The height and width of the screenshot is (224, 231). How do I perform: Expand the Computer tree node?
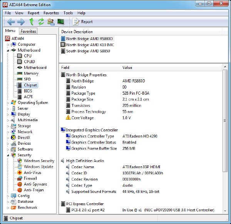point(8,45)
